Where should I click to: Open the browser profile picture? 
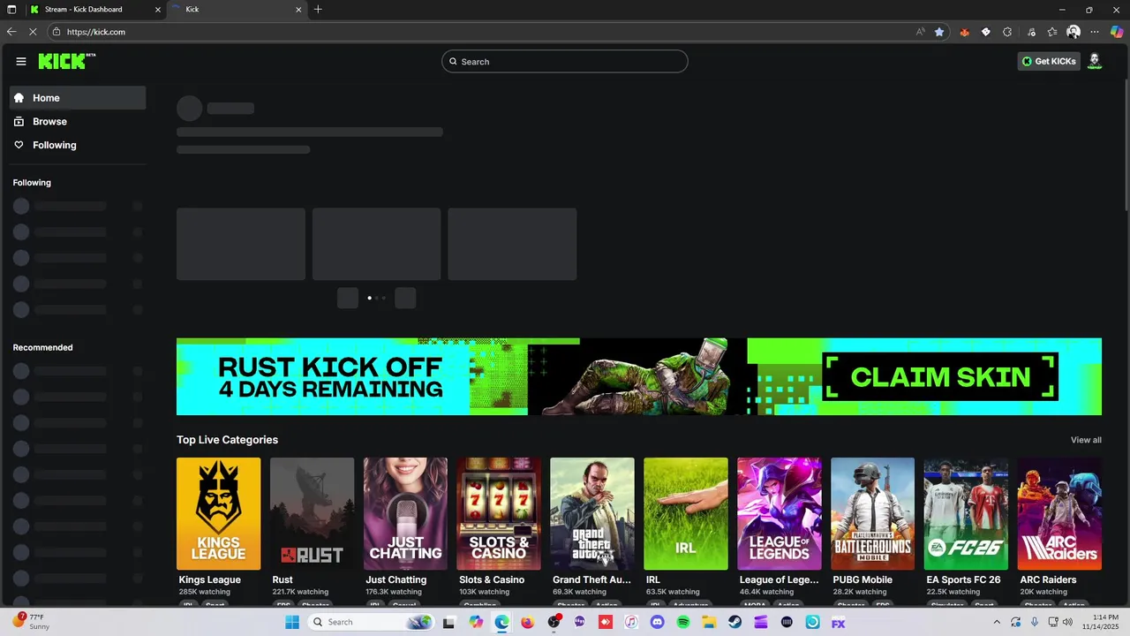pyautogui.click(x=1073, y=32)
